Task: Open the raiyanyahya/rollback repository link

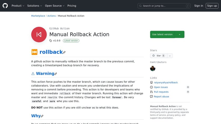Action: point(166,82)
